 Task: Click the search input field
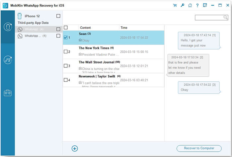pos(210,18)
